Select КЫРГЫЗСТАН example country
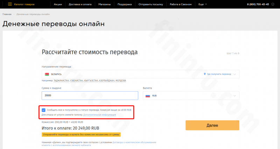This screenshot has width=280, height=149. click(x=91, y=81)
